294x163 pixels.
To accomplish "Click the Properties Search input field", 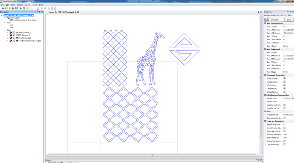I will 282,20.
